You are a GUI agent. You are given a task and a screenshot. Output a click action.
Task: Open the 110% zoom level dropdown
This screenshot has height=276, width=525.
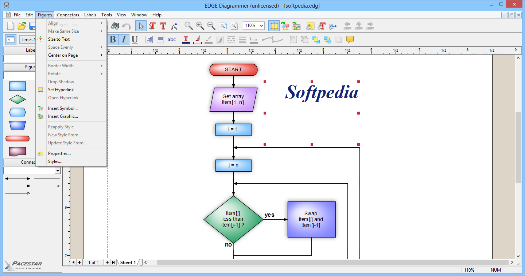click(x=261, y=26)
